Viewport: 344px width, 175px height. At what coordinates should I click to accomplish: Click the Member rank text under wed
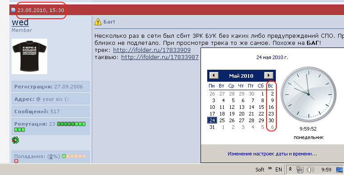(22, 30)
